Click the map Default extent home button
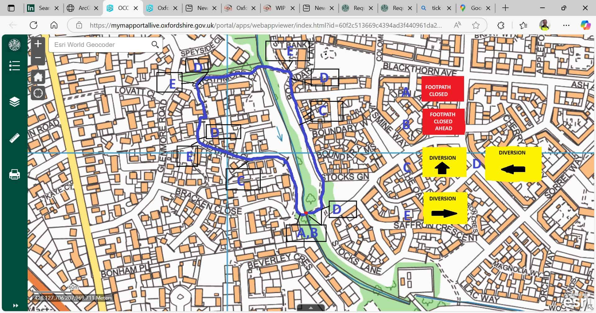 pyautogui.click(x=38, y=77)
